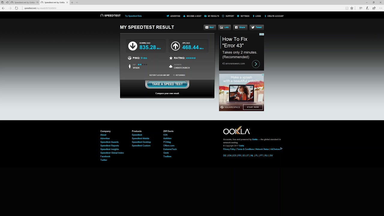Screen dimensions: 384x216
Task: Go back using the browser back arrow
Action: point(3,8)
